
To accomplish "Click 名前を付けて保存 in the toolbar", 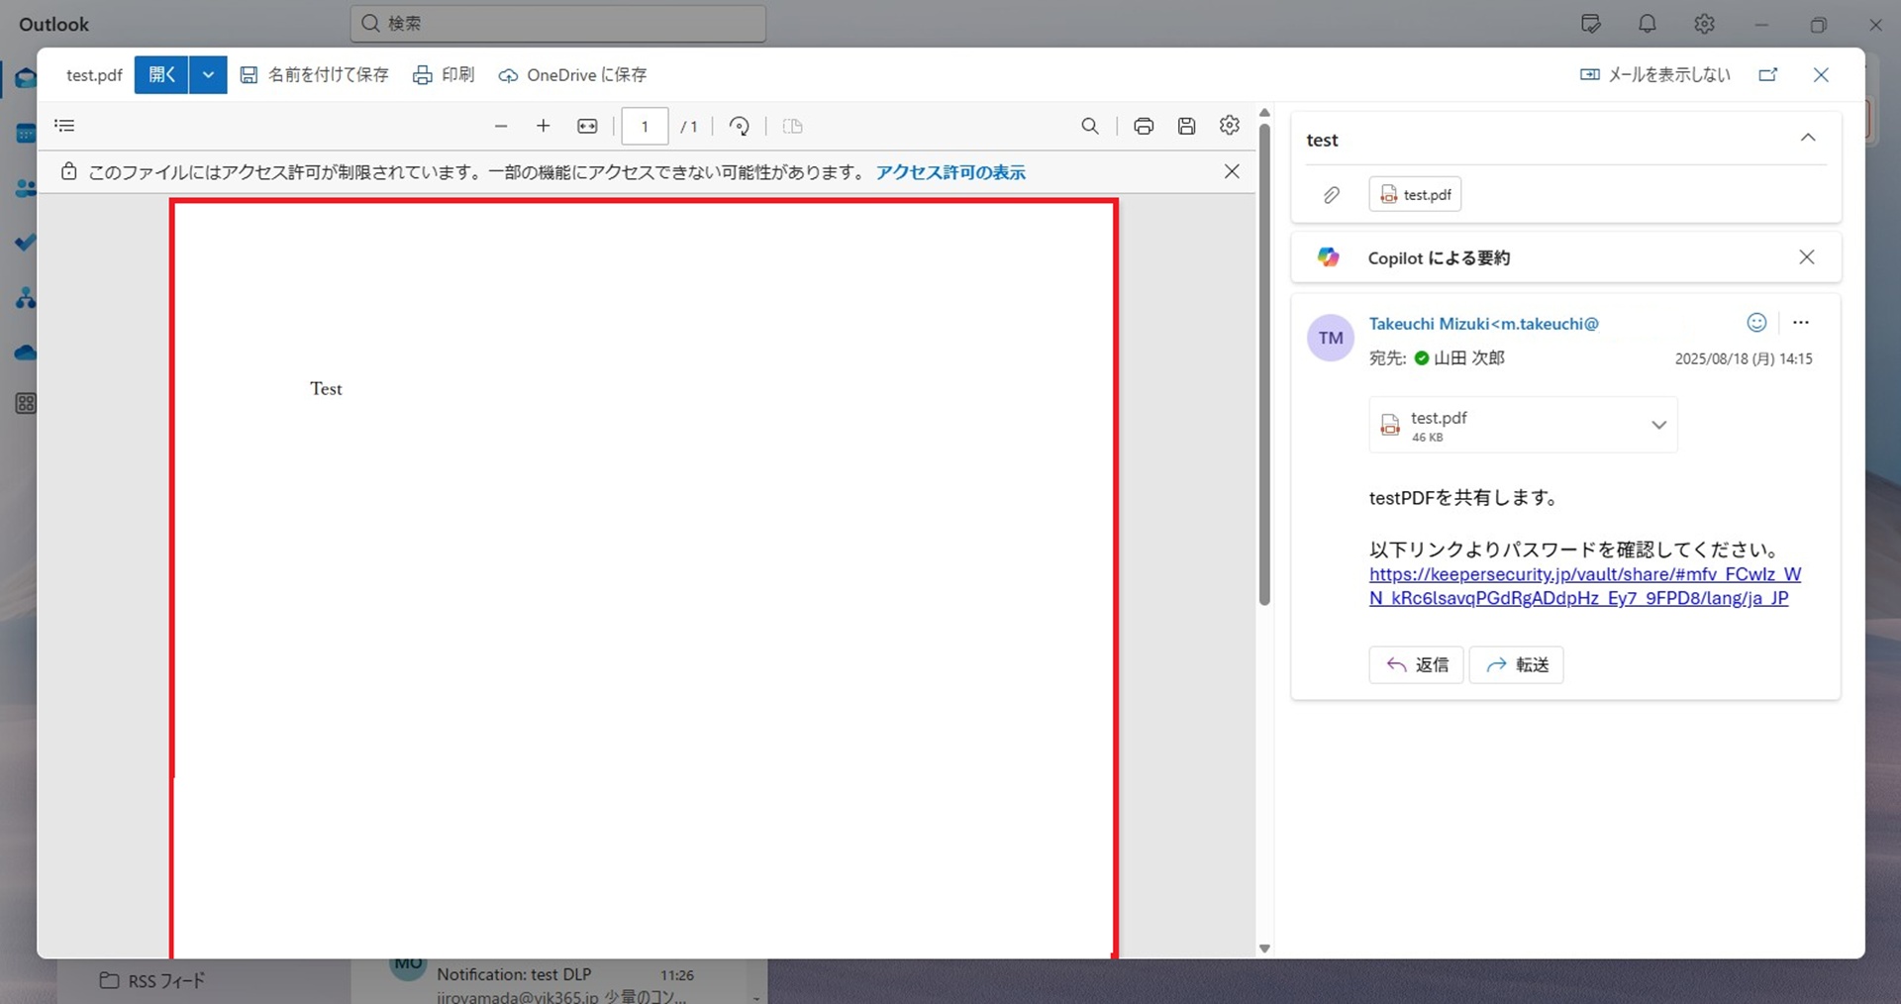I will coord(315,75).
